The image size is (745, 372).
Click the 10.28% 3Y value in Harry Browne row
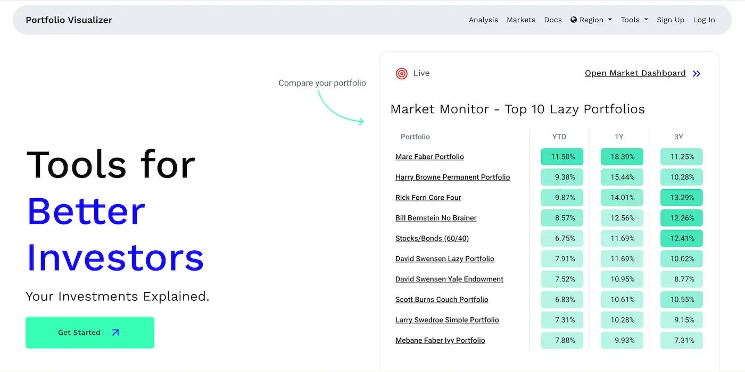pyautogui.click(x=682, y=177)
